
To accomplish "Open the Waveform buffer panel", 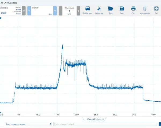I will [69, 11].
